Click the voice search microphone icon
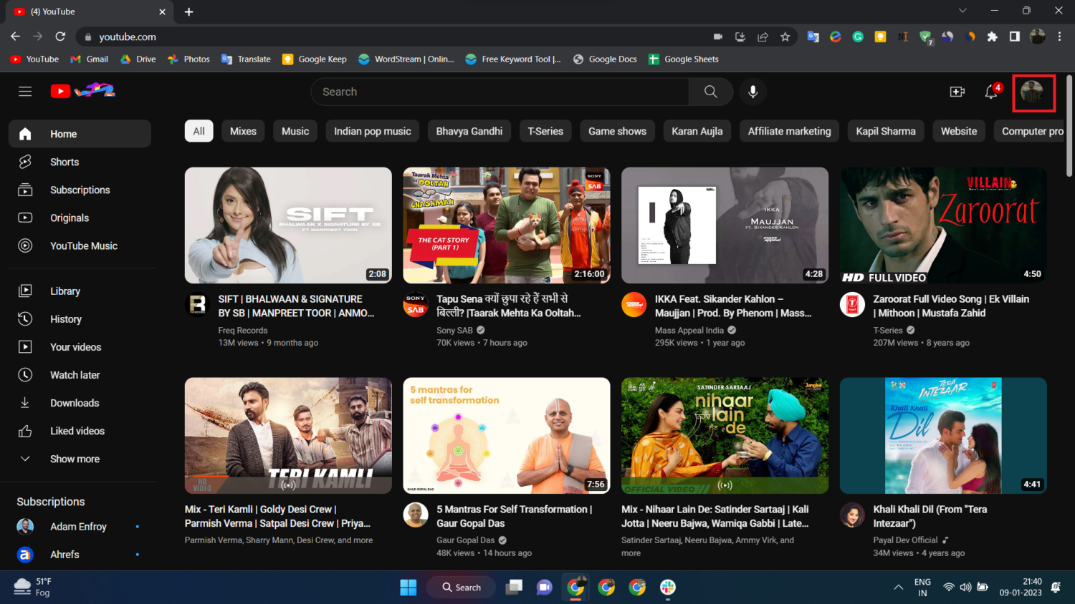Screen dimensions: 1075x604 (752, 92)
